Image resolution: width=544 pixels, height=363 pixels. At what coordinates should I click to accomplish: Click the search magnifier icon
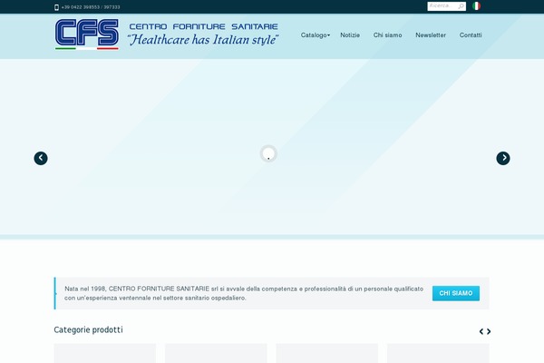[x=461, y=6]
